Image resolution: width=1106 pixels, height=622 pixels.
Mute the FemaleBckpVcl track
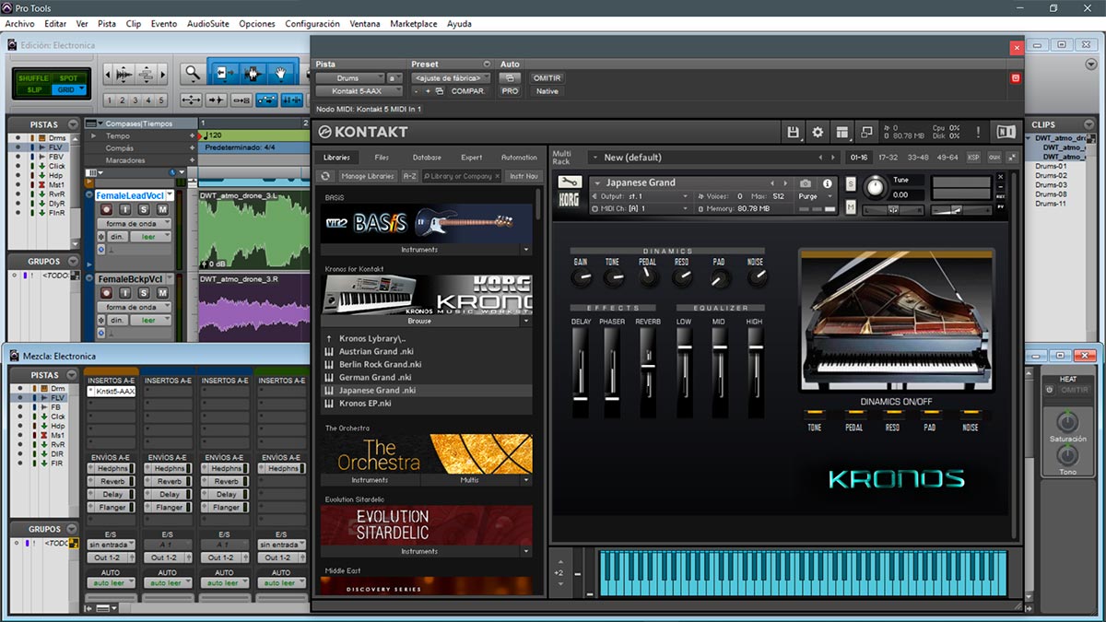click(x=162, y=293)
